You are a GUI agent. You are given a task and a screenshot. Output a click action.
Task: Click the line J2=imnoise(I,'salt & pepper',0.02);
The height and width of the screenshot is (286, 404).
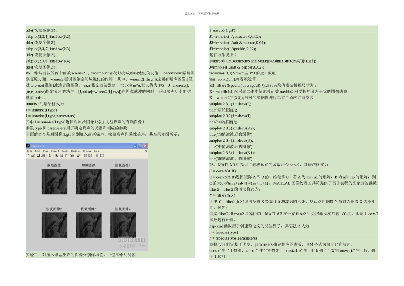coord(237,43)
